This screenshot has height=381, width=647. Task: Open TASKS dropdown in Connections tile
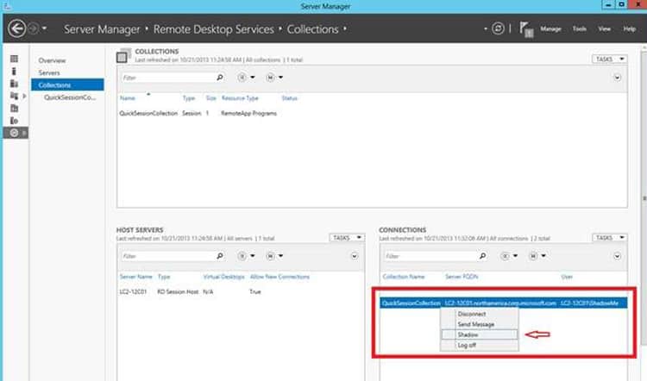tap(609, 238)
